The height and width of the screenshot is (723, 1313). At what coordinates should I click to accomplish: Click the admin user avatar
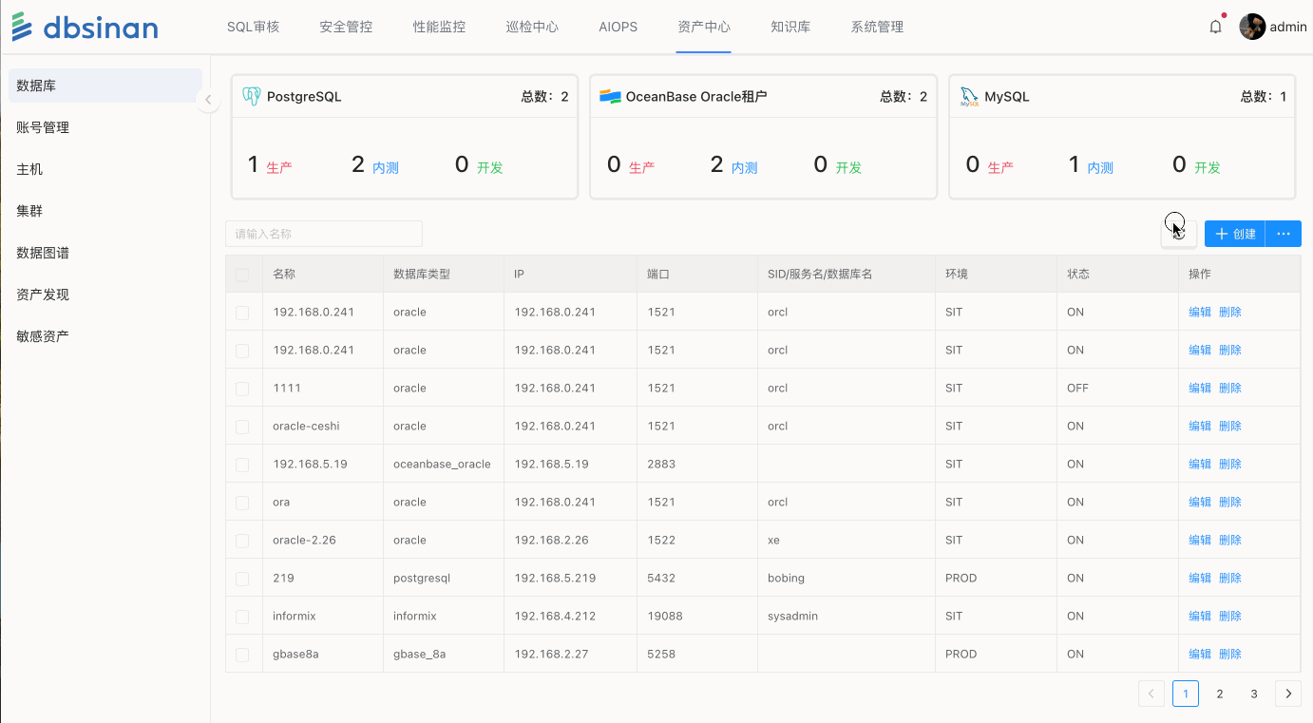click(1252, 27)
